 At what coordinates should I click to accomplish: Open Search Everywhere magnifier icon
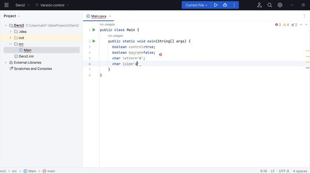point(269,5)
